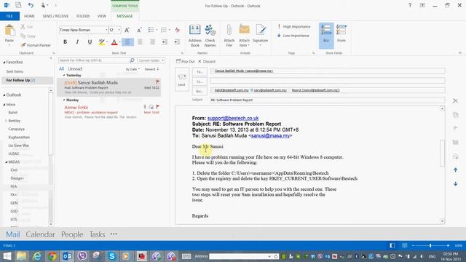
Task: Collapse the MIDAS folder tree
Action: point(6,162)
